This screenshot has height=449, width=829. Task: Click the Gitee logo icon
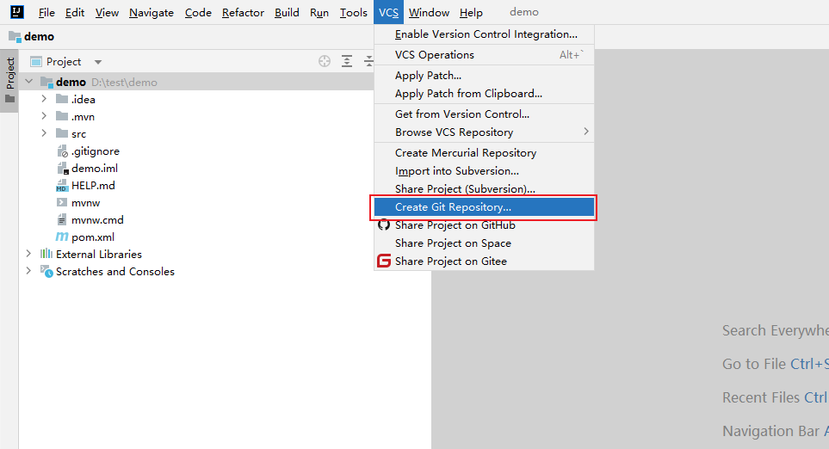point(384,261)
